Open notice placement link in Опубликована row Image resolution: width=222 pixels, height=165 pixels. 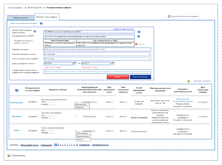pos(183,100)
